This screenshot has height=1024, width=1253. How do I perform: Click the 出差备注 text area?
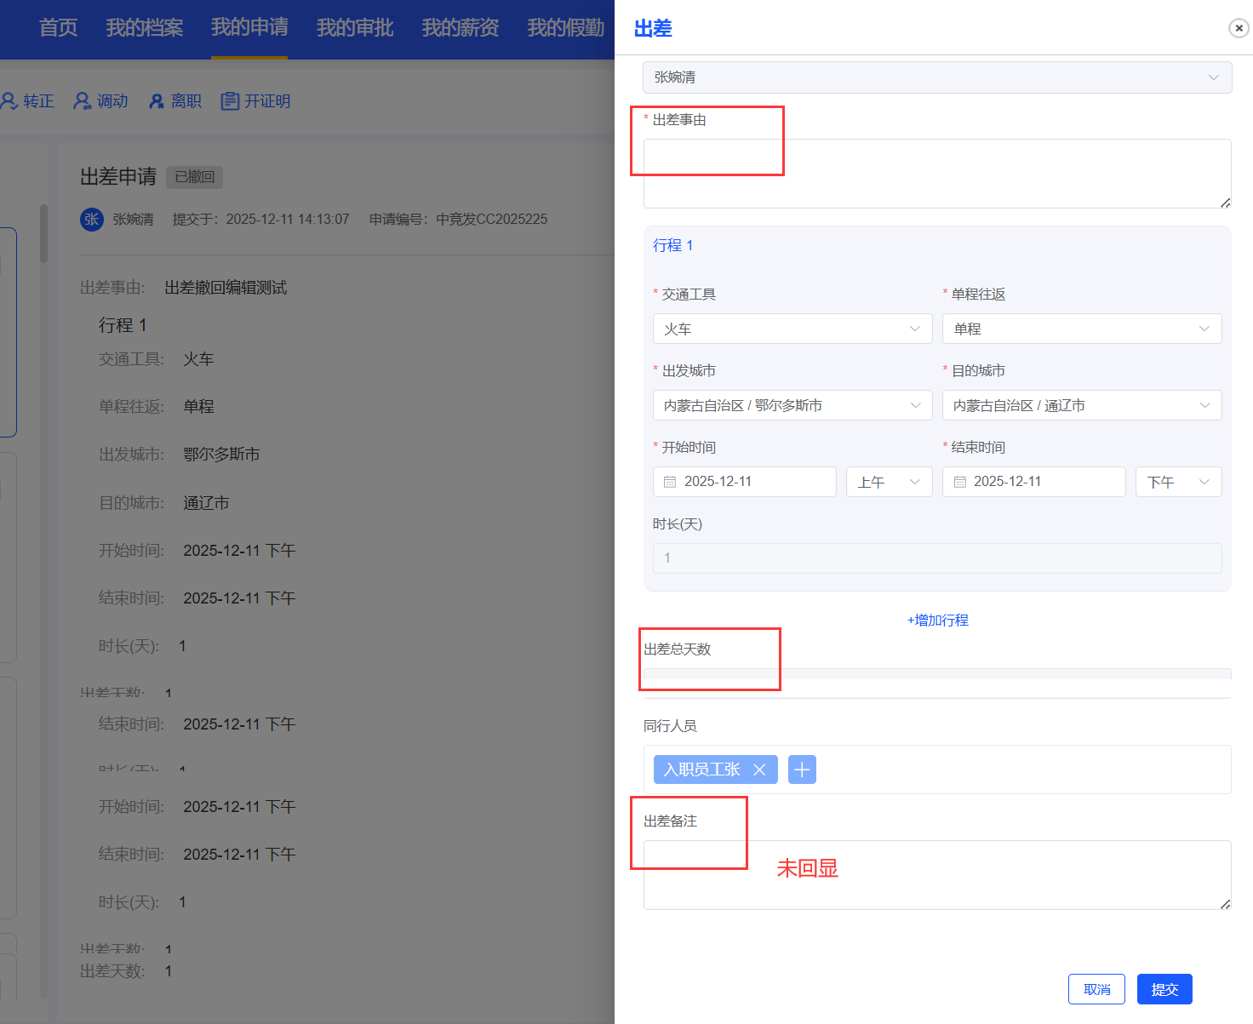click(x=937, y=875)
